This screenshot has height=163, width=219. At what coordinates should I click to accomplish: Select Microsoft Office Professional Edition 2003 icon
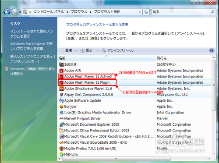(x=61, y=131)
